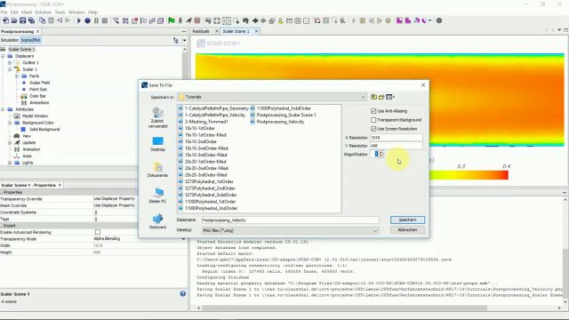Collapse the Attributes tree node

click(4, 109)
